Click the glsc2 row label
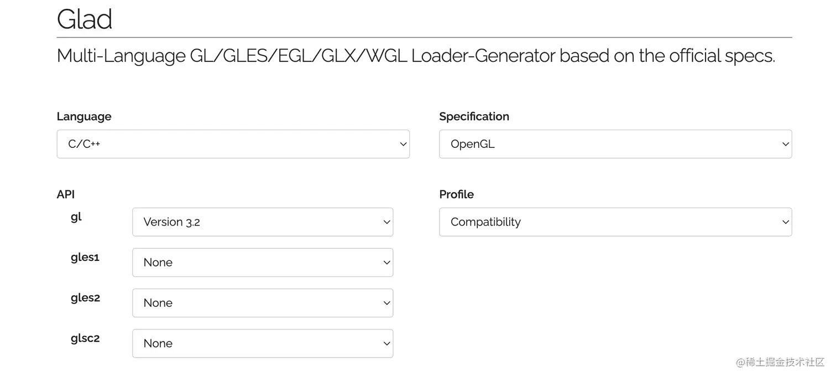 [85, 338]
